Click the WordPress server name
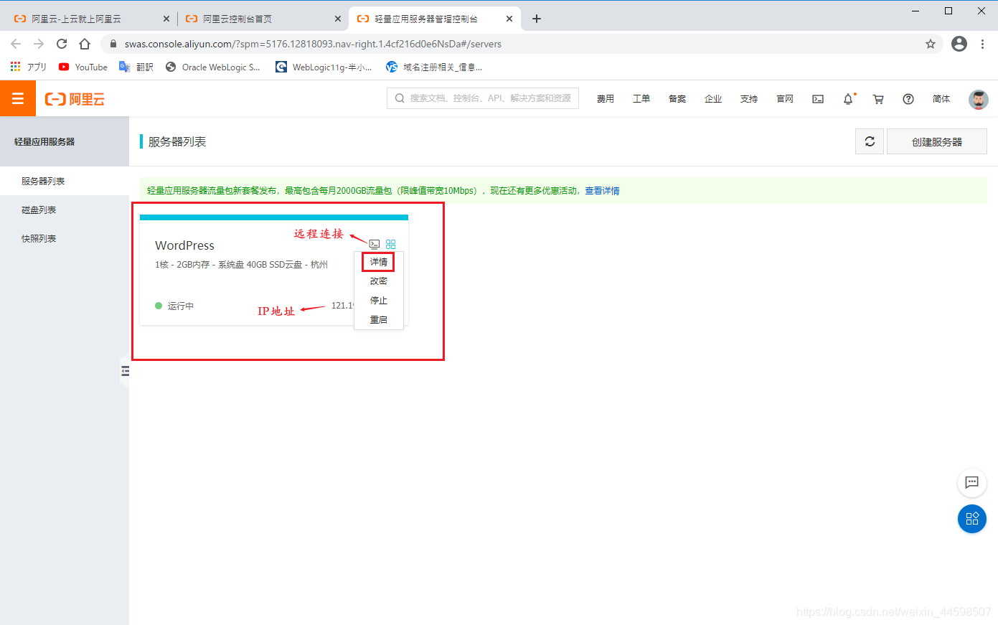The image size is (998, 625). pyautogui.click(x=184, y=245)
